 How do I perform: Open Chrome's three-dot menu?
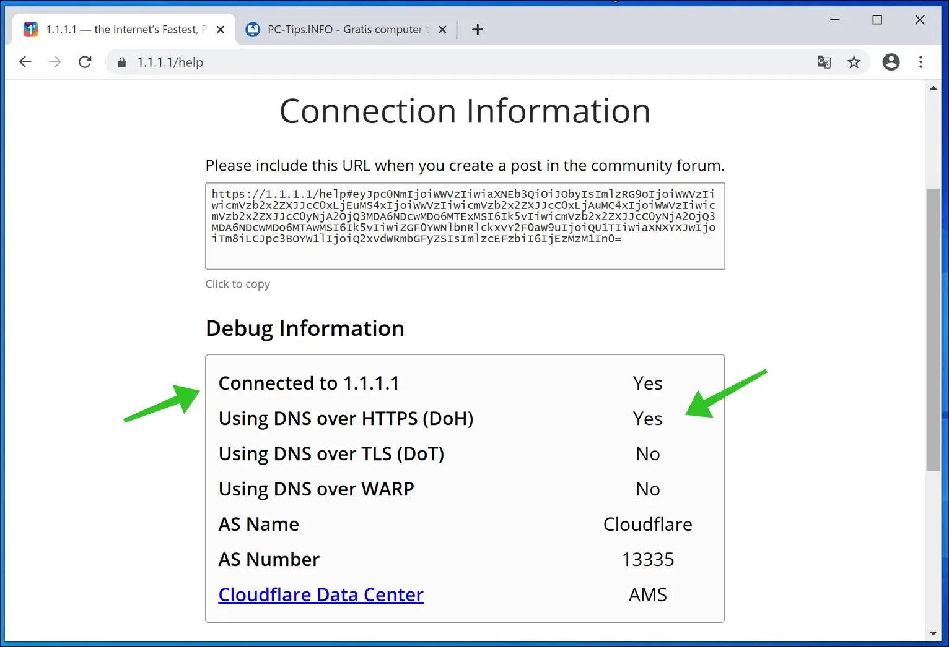(921, 62)
